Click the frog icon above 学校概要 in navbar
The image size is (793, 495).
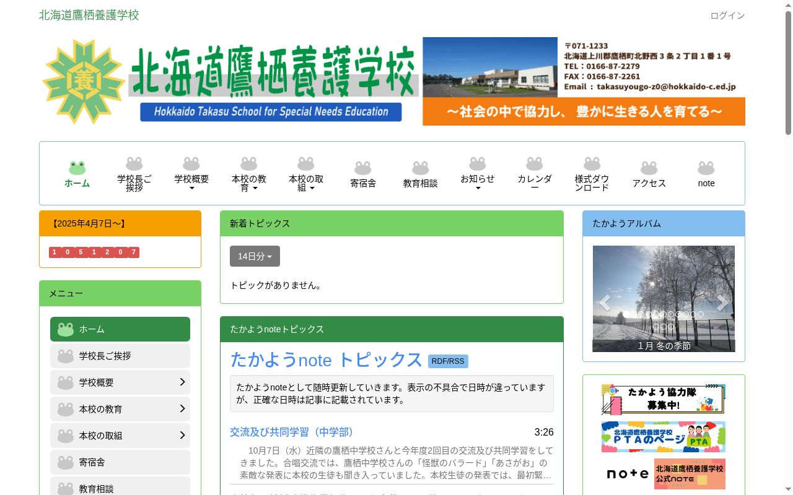pos(191,163)
